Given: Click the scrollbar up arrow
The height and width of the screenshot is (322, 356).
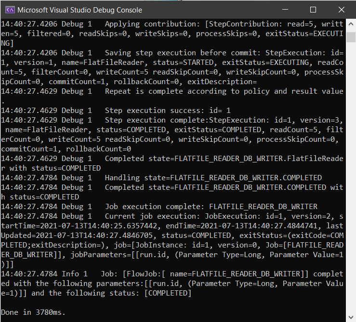Looking at the screenshot, I should coord(351,24).
